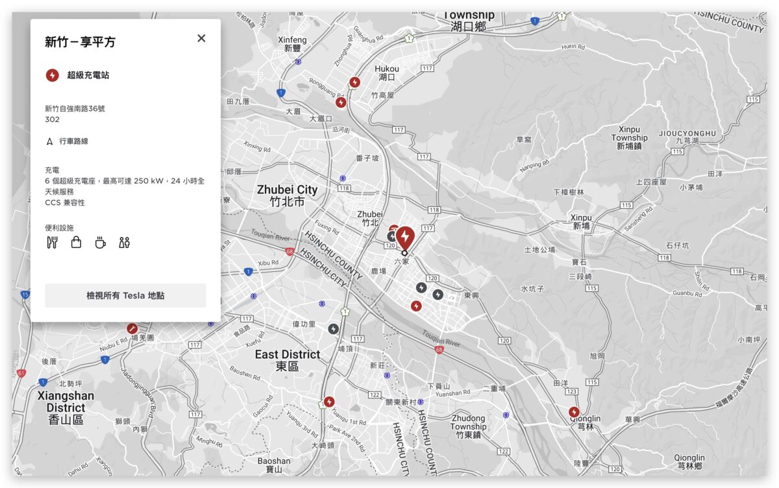The height and width of the screenshot is (488, 779).
Task: Click the Xibu Rd map label
Action: pyautogui.click(x=267, y=263)
